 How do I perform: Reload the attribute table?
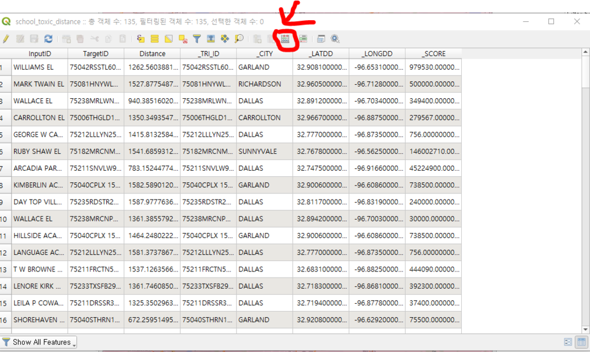pyautogui.click(x=48, y=38)
